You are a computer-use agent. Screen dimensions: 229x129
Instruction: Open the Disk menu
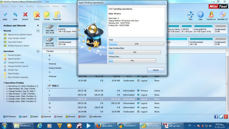[21, 6]
